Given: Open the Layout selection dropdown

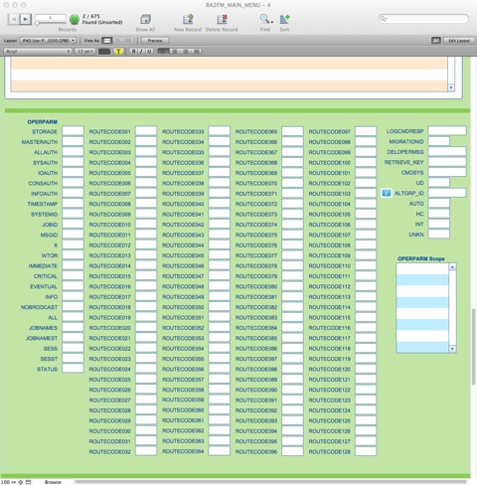Looking at the screenshot, I should [x=49, y=41].
